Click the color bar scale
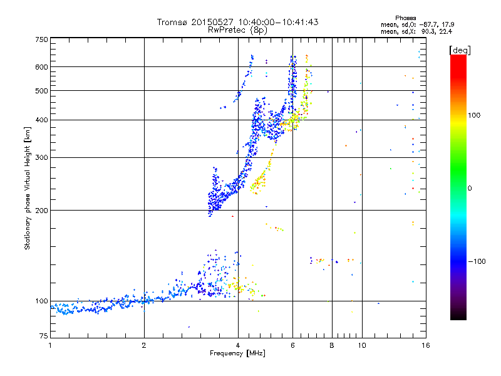501x376 pixels. [458, 187]
